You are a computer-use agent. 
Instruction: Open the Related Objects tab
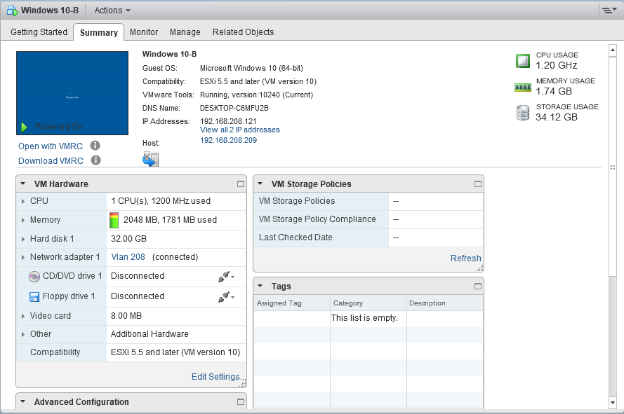tap(243, 32)
